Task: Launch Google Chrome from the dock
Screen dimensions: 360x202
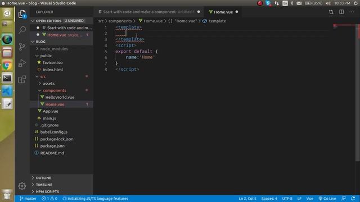Action: tap(7, 66)
